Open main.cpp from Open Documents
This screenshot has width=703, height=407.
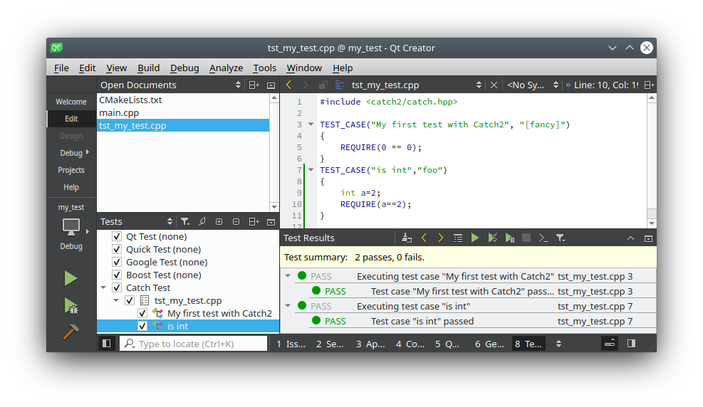point(119,113)
